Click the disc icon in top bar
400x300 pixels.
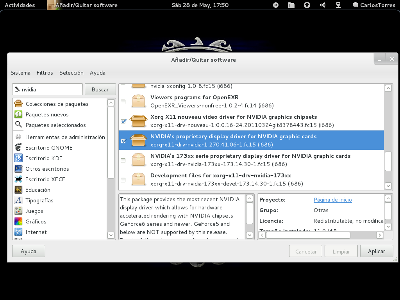point(276,5)
